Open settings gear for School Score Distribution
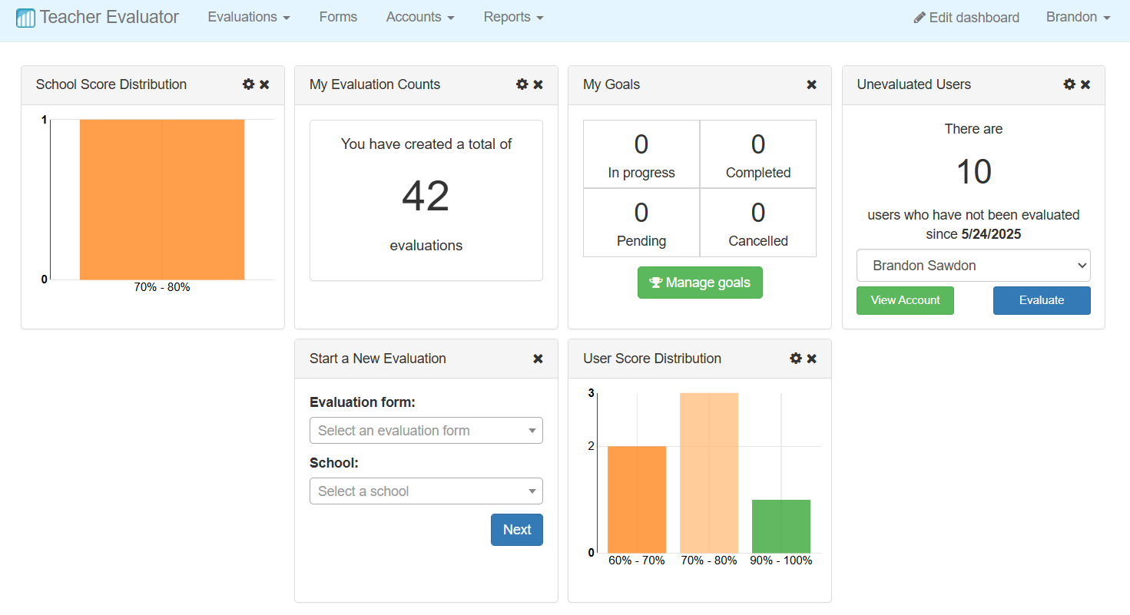The width and height of the screenshot is (1130, 615). [x=248, y=84]
